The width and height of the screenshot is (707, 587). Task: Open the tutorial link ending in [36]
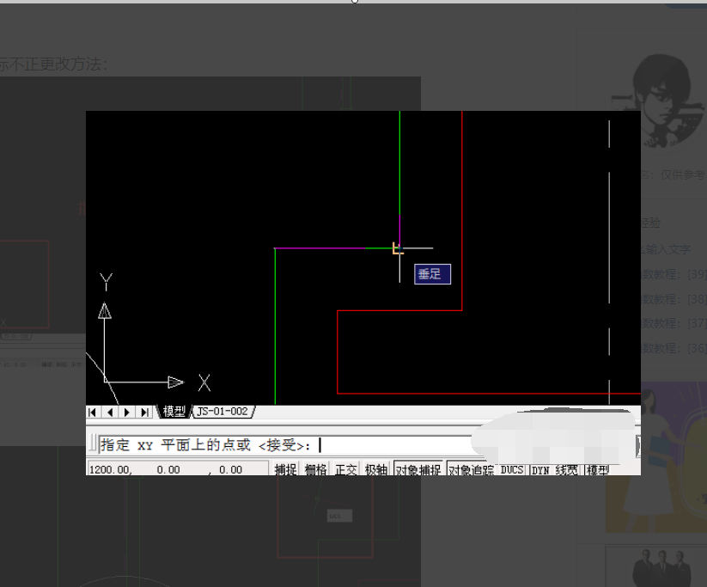673,348
